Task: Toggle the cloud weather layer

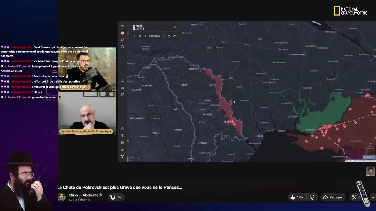Action: coord(122,129)
